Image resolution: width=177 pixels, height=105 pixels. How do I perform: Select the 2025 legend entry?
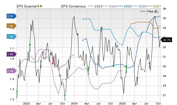coord(124,6)
